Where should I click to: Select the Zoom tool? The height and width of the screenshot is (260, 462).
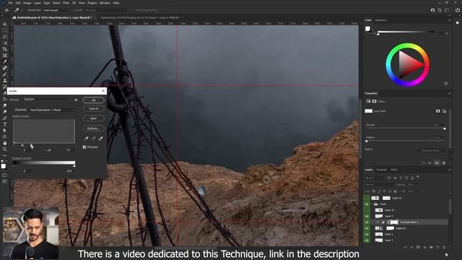pyautogui.click(x=5, y=149)
